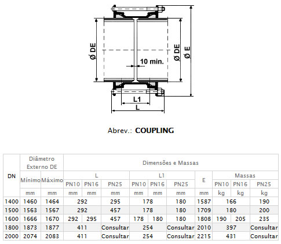Image resolution: width=281 pixels, height=244 pixels.
Task: Click the "PN25" header under L1
Action: (181, 184)
